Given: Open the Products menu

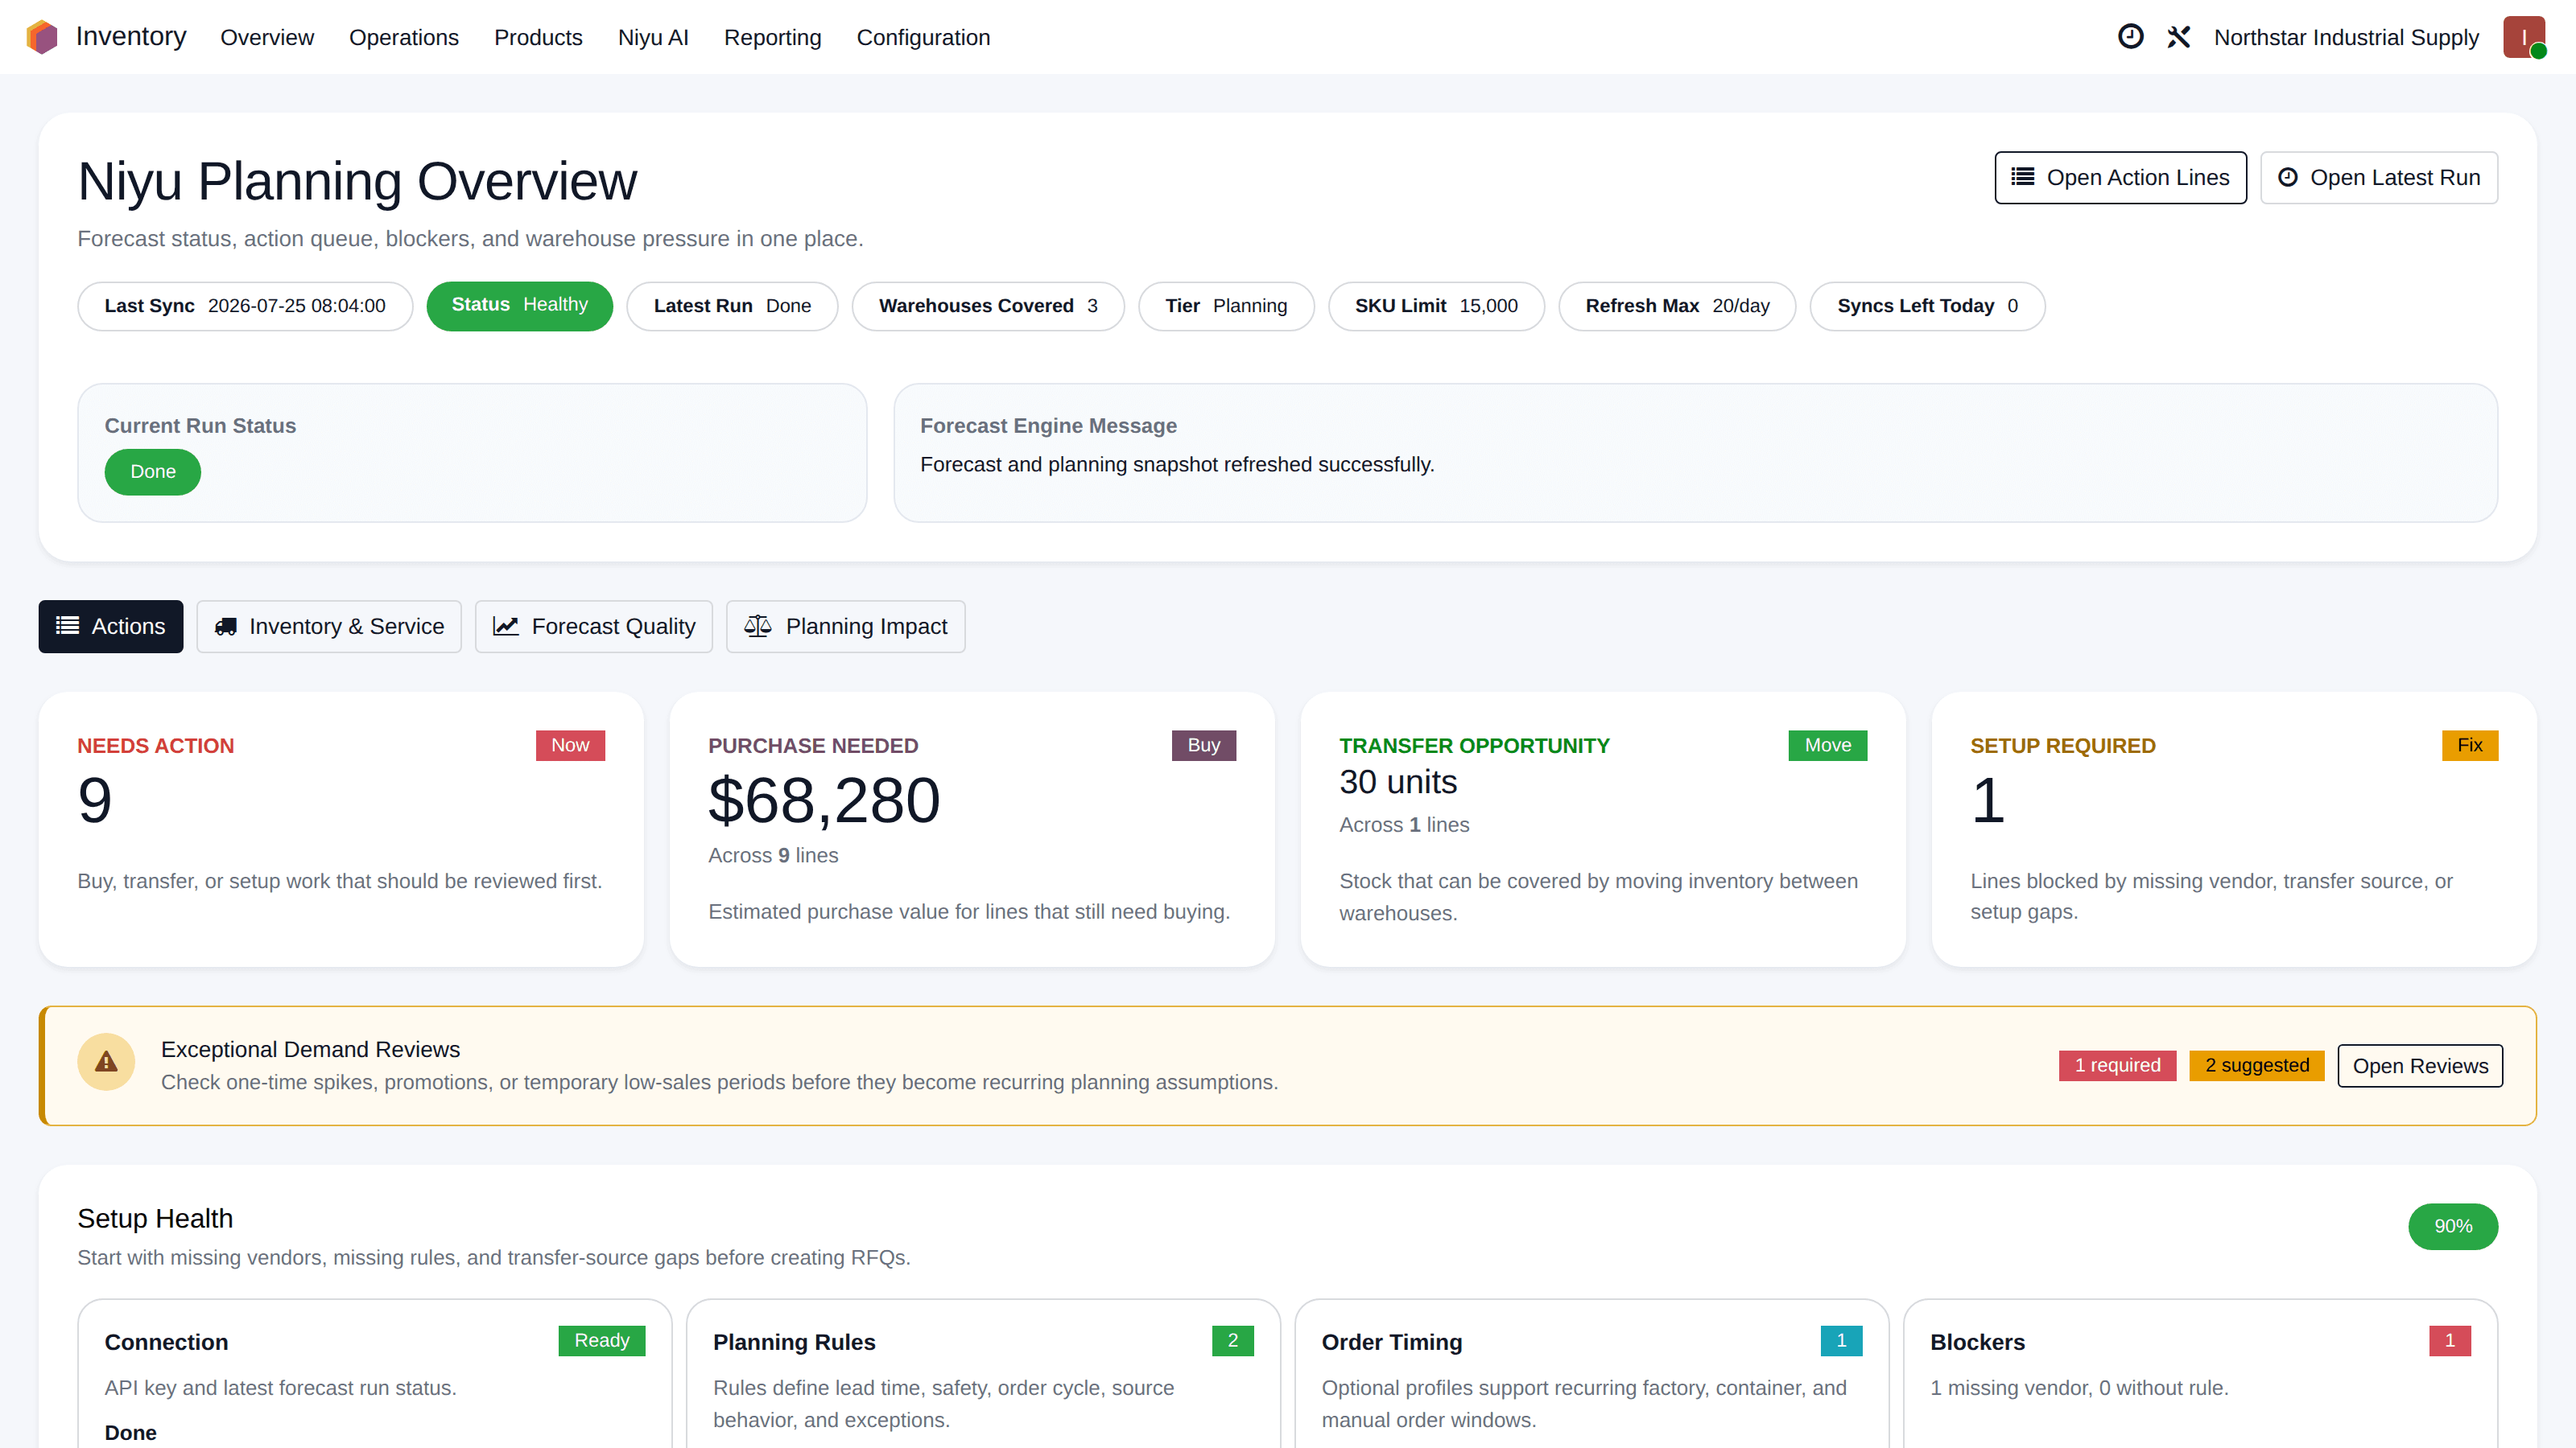Looking at the screenshot, I should point(538,37).
